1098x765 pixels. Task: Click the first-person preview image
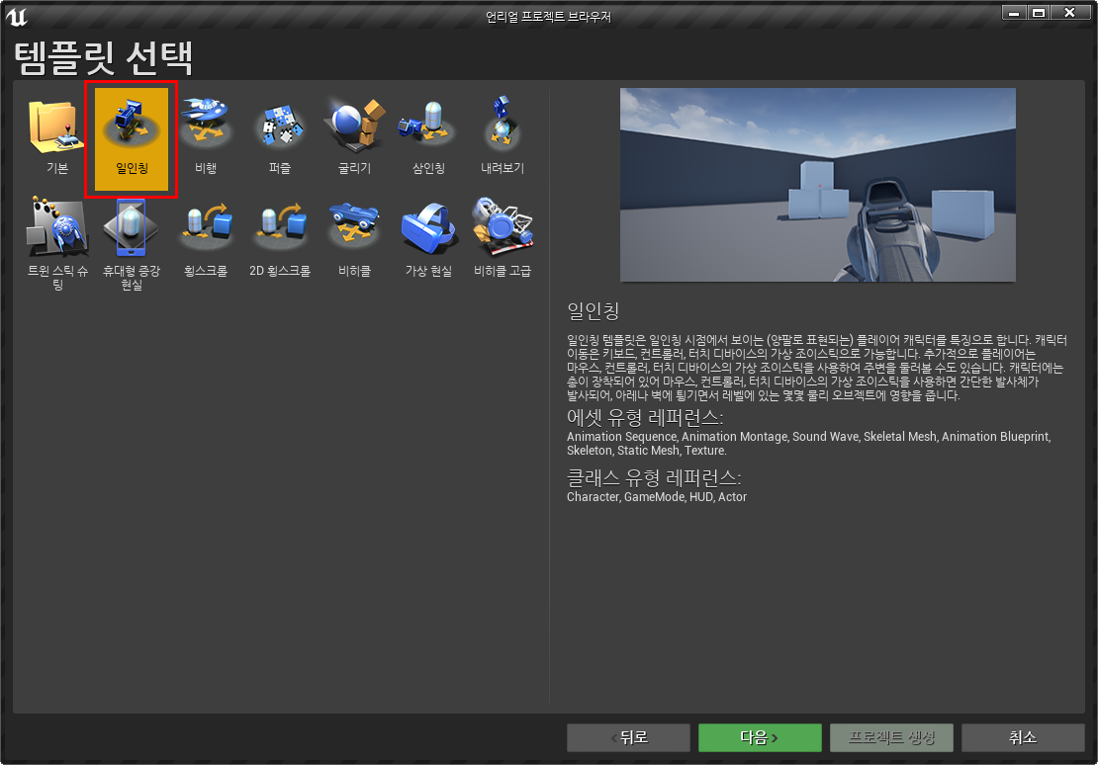818,185
